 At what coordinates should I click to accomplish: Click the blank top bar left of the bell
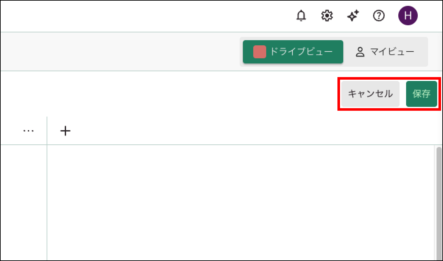pos(146,16)
